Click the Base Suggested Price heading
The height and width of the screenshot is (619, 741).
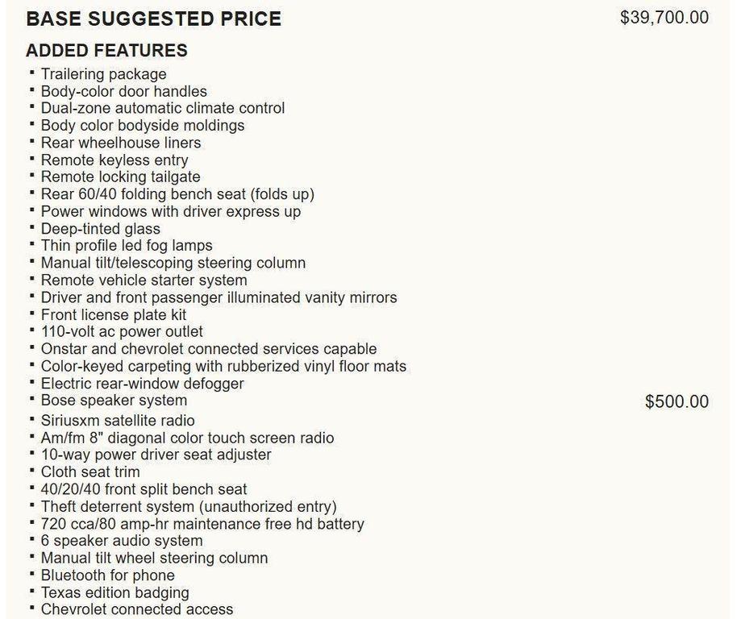(x=153, y=19)
